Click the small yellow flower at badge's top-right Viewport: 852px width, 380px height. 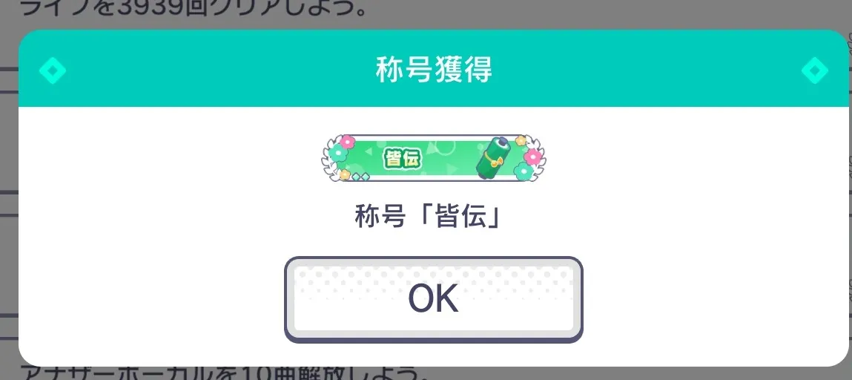pos(521,141)
